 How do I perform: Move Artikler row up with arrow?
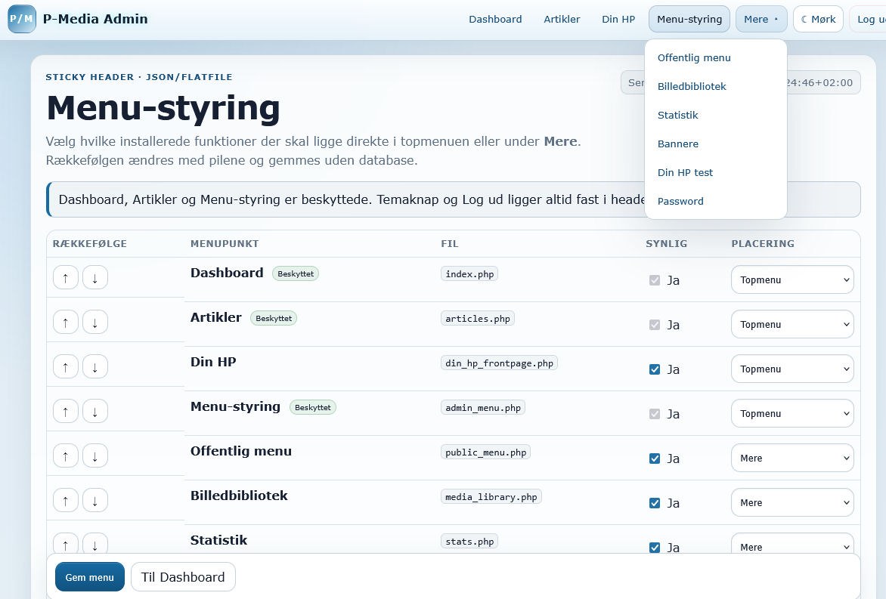tap(66, 323)
